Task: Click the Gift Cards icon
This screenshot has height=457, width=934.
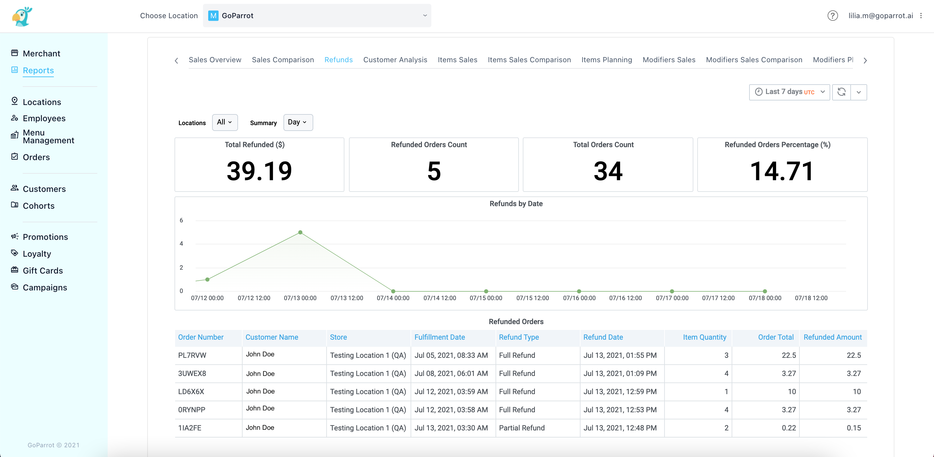Action: click(x=15, y=270)
